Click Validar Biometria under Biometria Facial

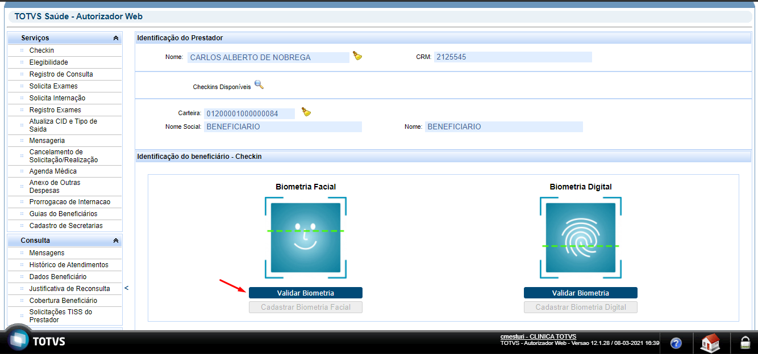pyautogui.click(x=306, y=293)
